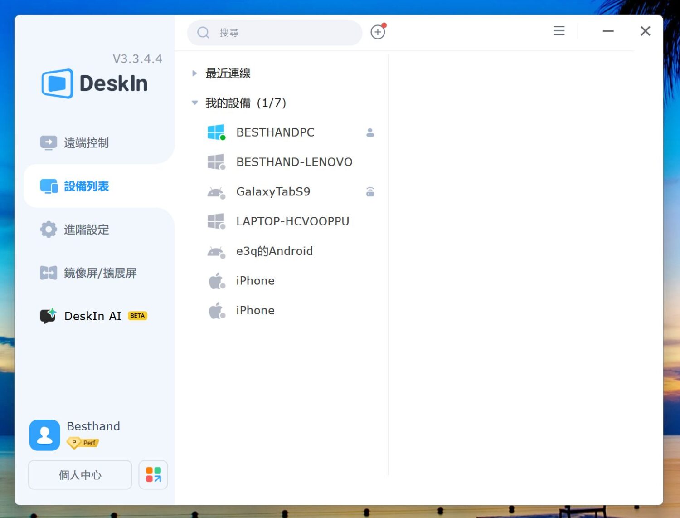Click the 鏡像屏/擴展屏 mirror icon
Image resolution: width=680 pixels, height=518 pixels.
[x=49, y=273]
